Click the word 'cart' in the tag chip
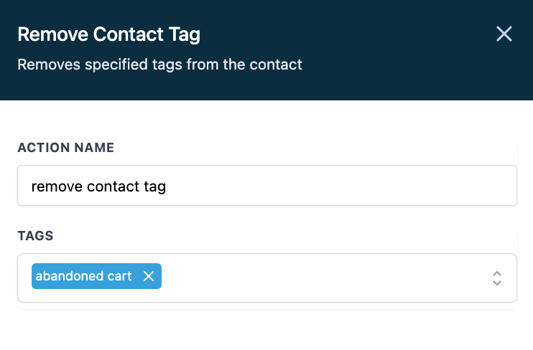Screen dimensions: 533x350 click(119, 276)
